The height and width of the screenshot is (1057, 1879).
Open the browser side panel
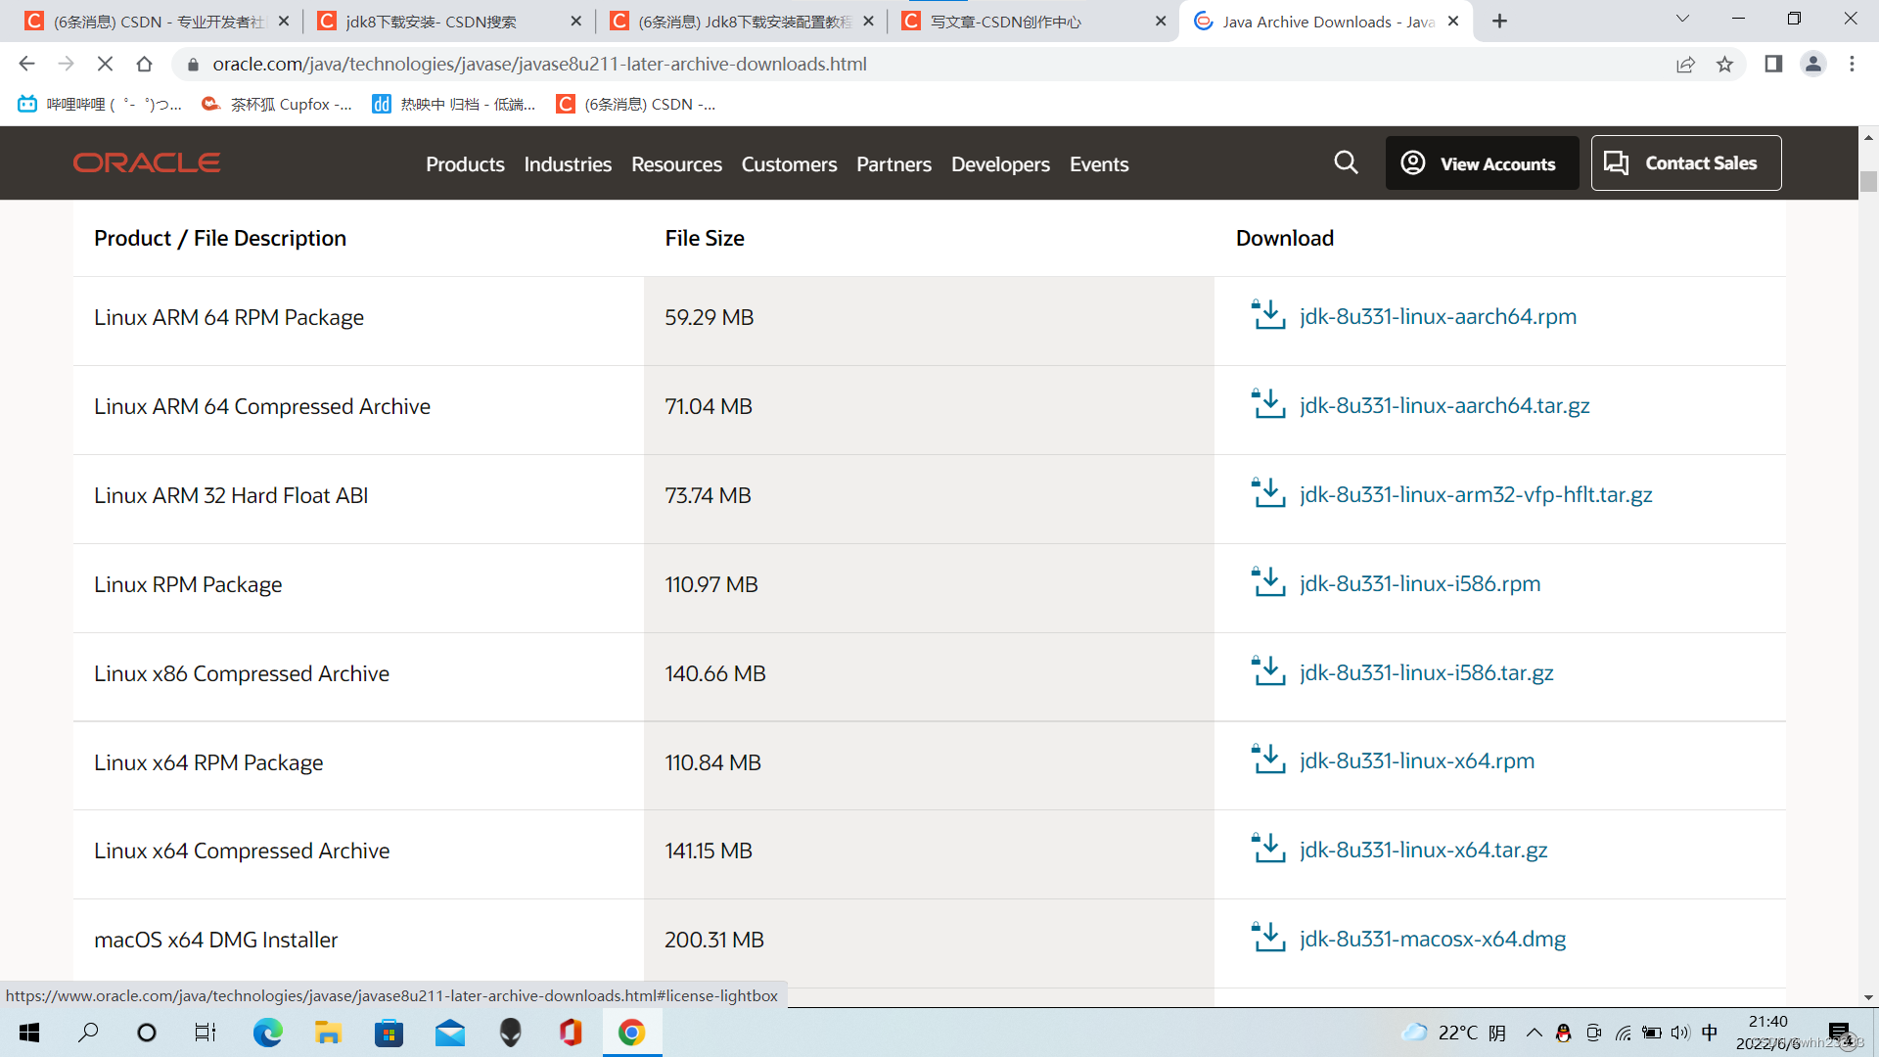pyautogui.click(x=1773, y=64)
